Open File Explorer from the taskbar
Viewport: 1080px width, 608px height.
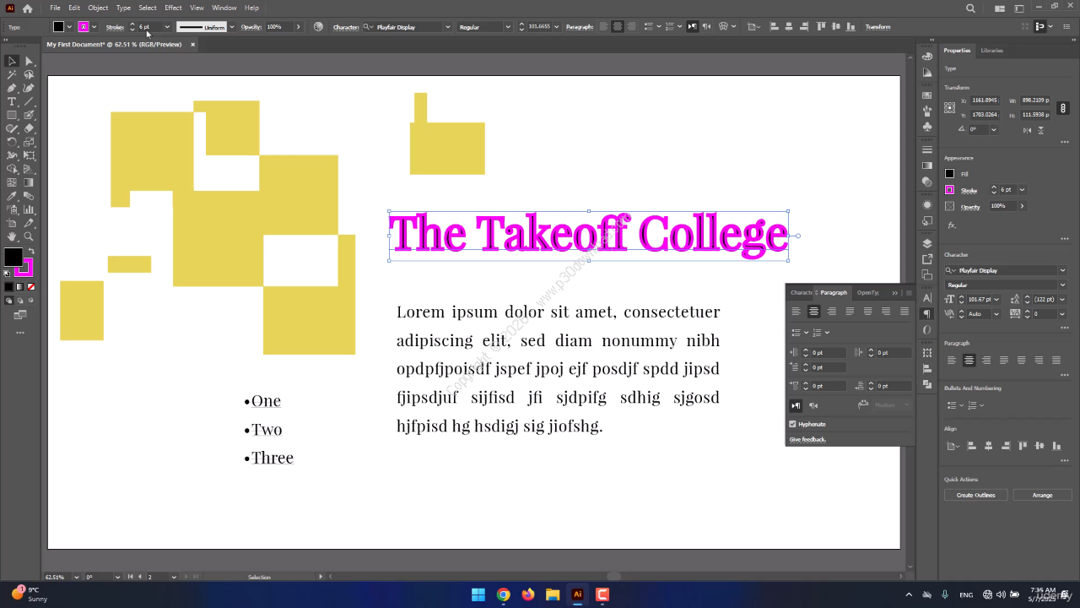(553, 594)
